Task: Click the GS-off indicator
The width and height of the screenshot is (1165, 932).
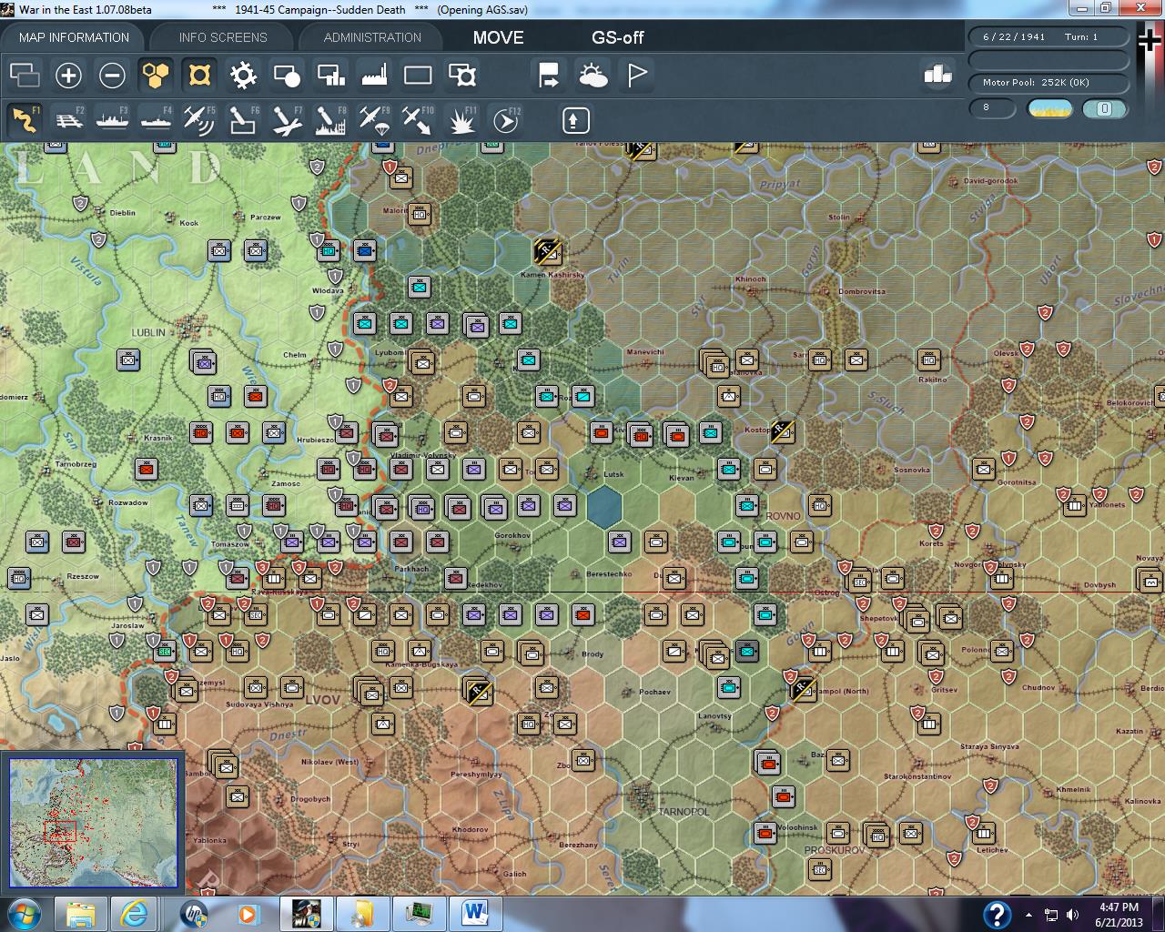Action: coord(617,37)
